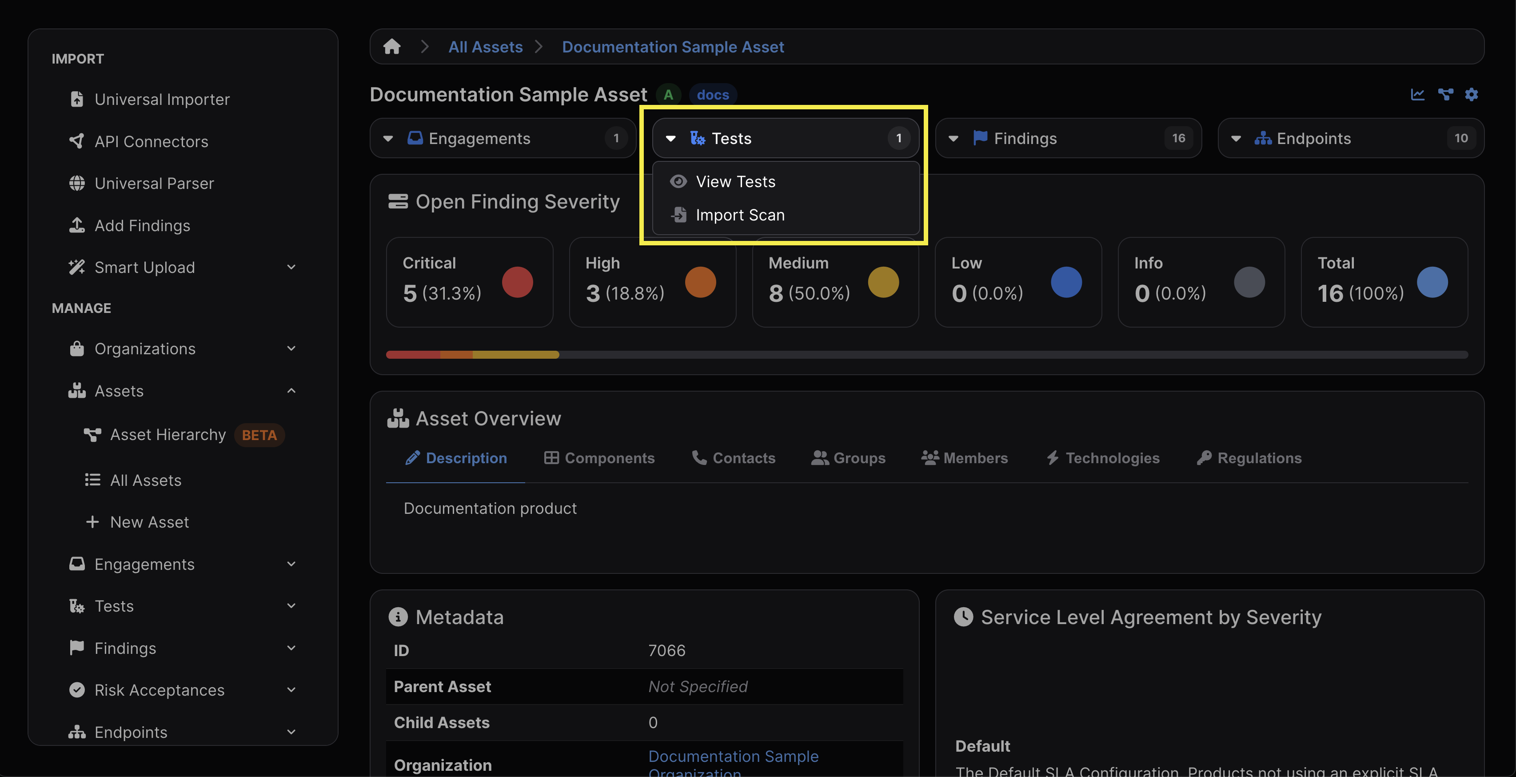Open Documentation Sample Organization link
The width and height of the screenshot is (1516, 777).
point(733,757)
